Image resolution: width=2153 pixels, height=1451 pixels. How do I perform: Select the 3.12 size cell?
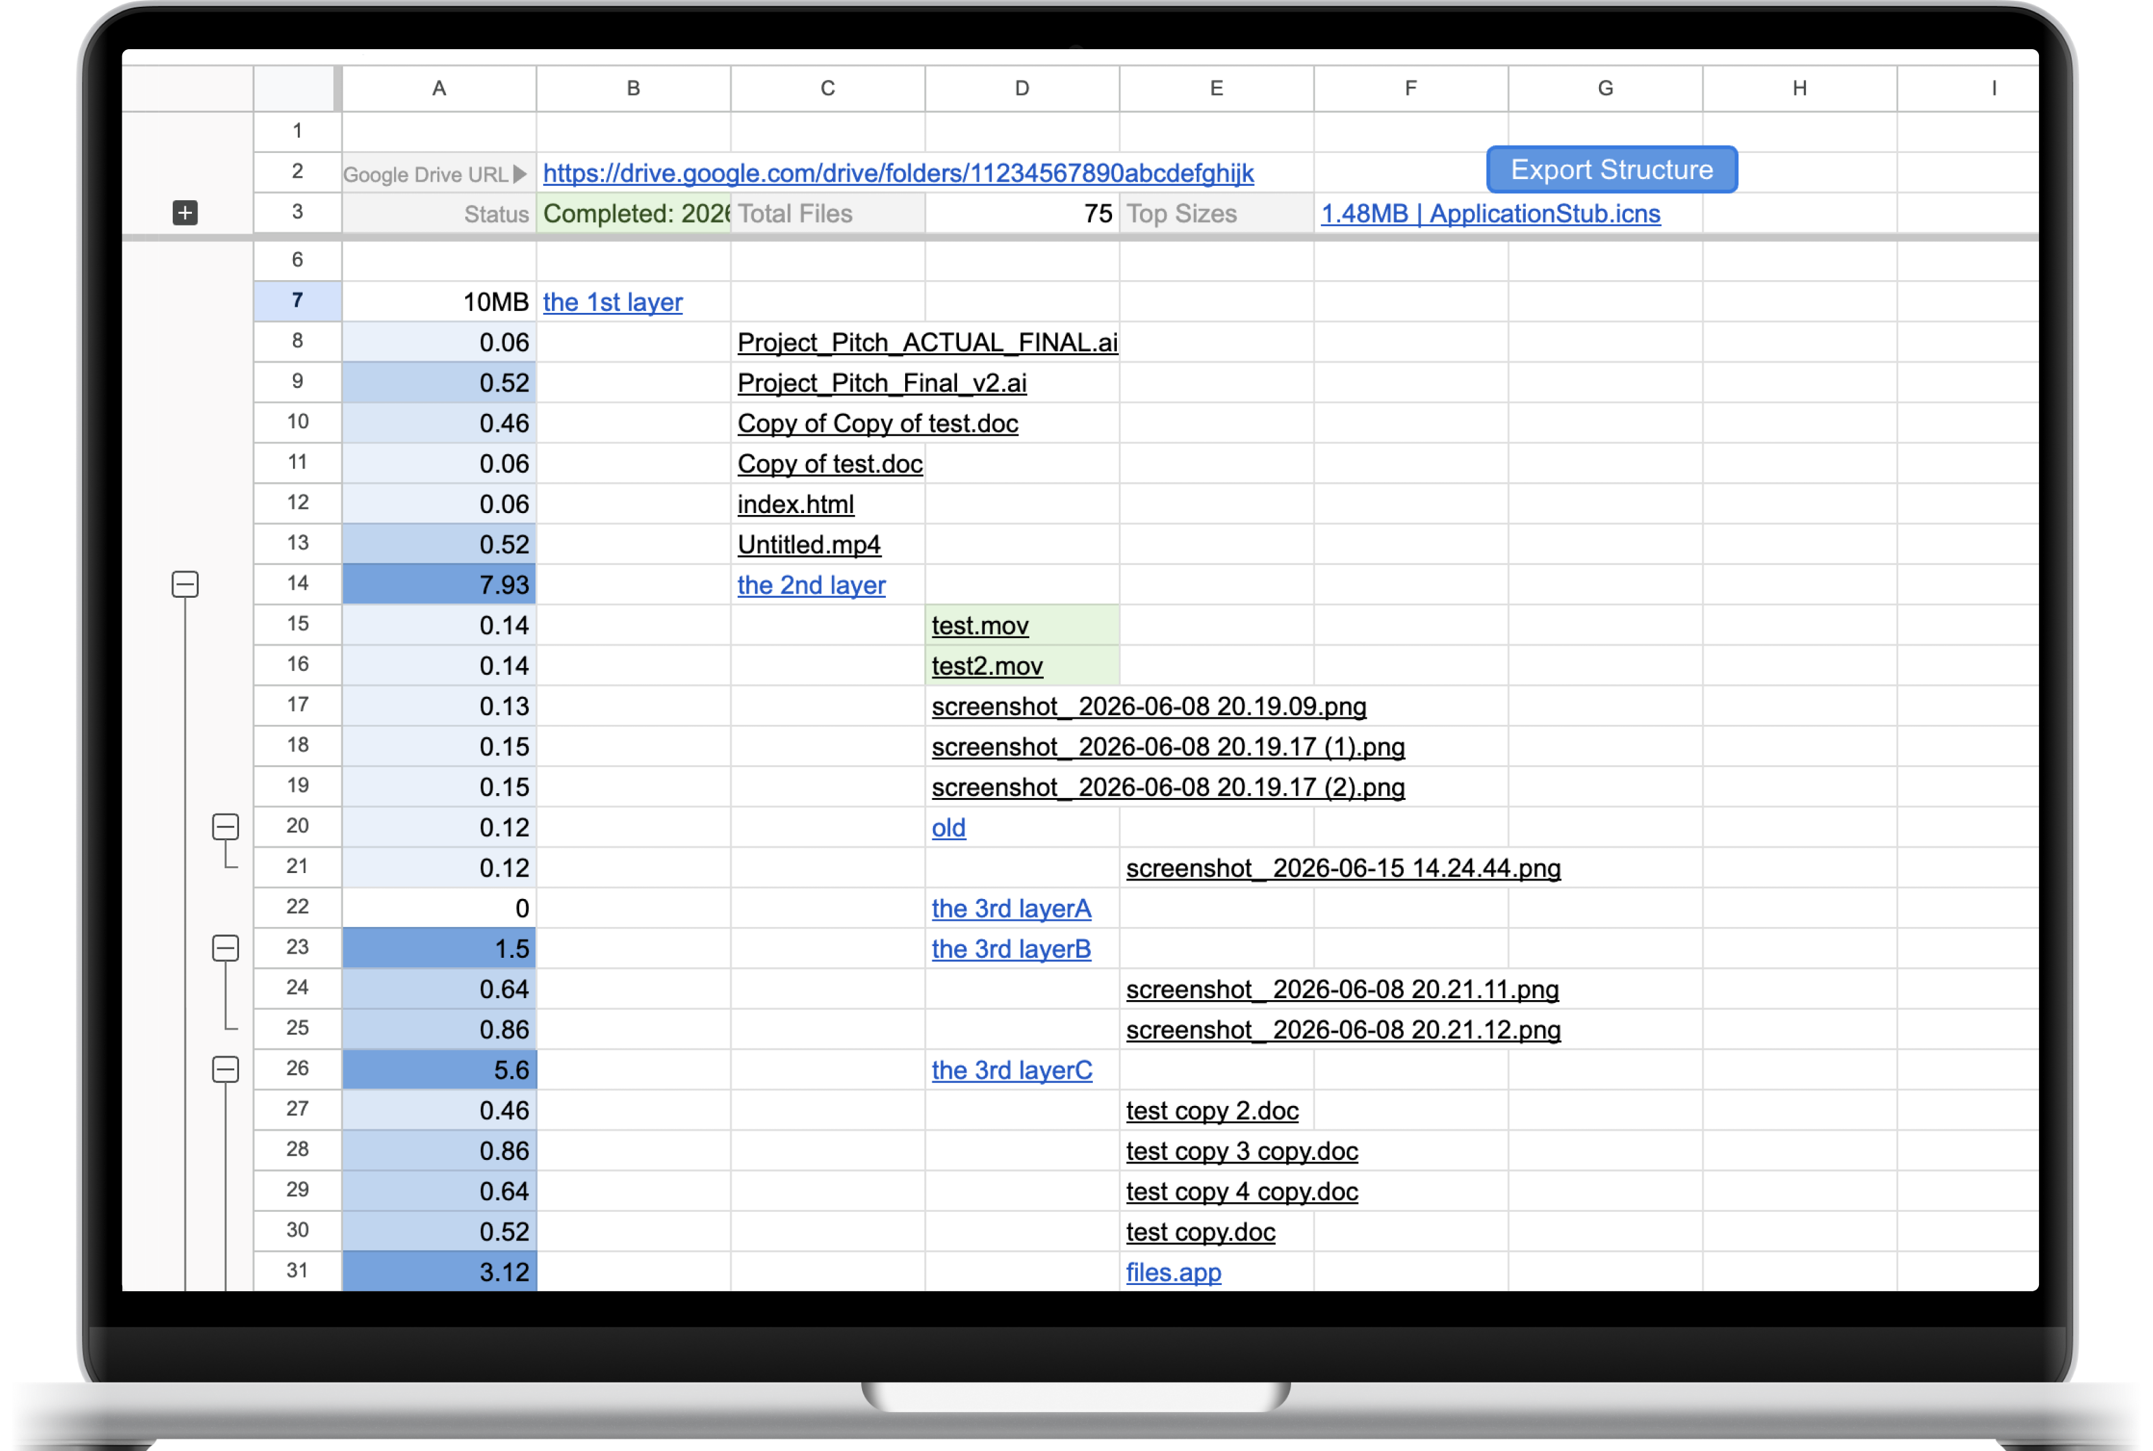pos(439,1271)
